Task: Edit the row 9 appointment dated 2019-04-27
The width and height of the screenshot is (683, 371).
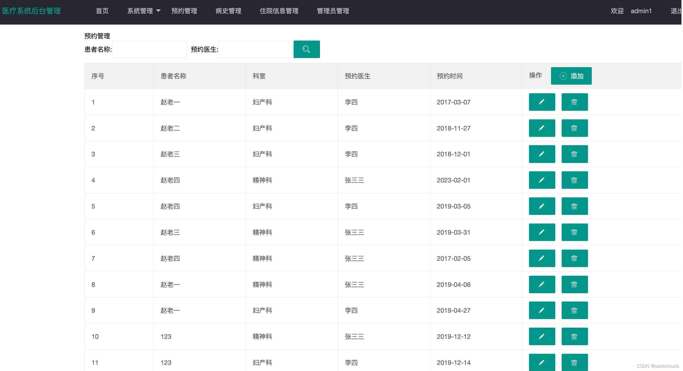Action: (x=542, y=310)
